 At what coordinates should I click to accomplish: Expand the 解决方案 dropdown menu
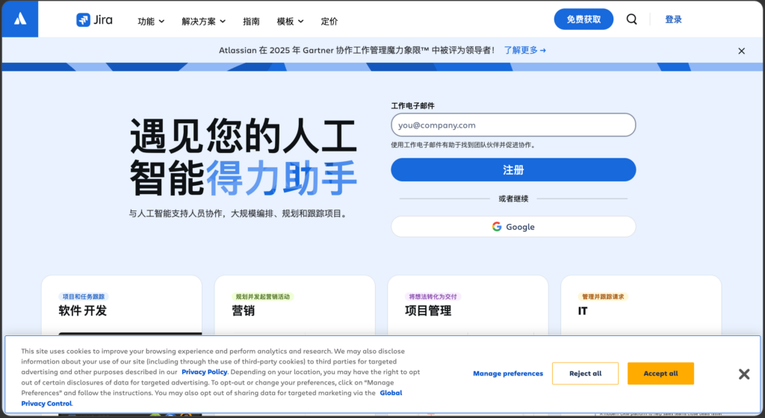coord(203,22)
